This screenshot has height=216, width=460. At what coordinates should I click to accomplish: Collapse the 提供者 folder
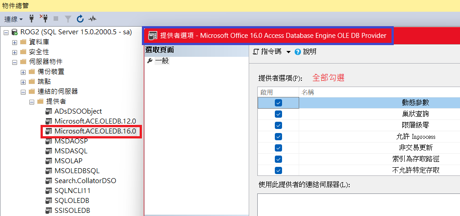coord(32,102)
